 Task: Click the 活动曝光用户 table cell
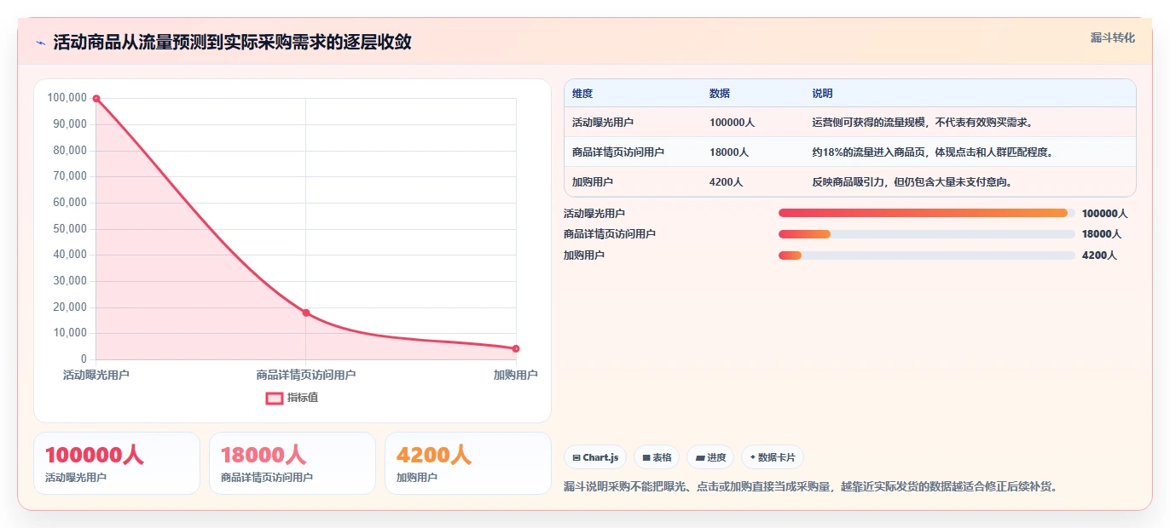603,123
